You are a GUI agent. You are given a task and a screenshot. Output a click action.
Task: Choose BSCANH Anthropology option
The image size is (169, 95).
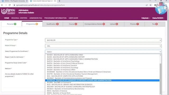tap(102, 87)
